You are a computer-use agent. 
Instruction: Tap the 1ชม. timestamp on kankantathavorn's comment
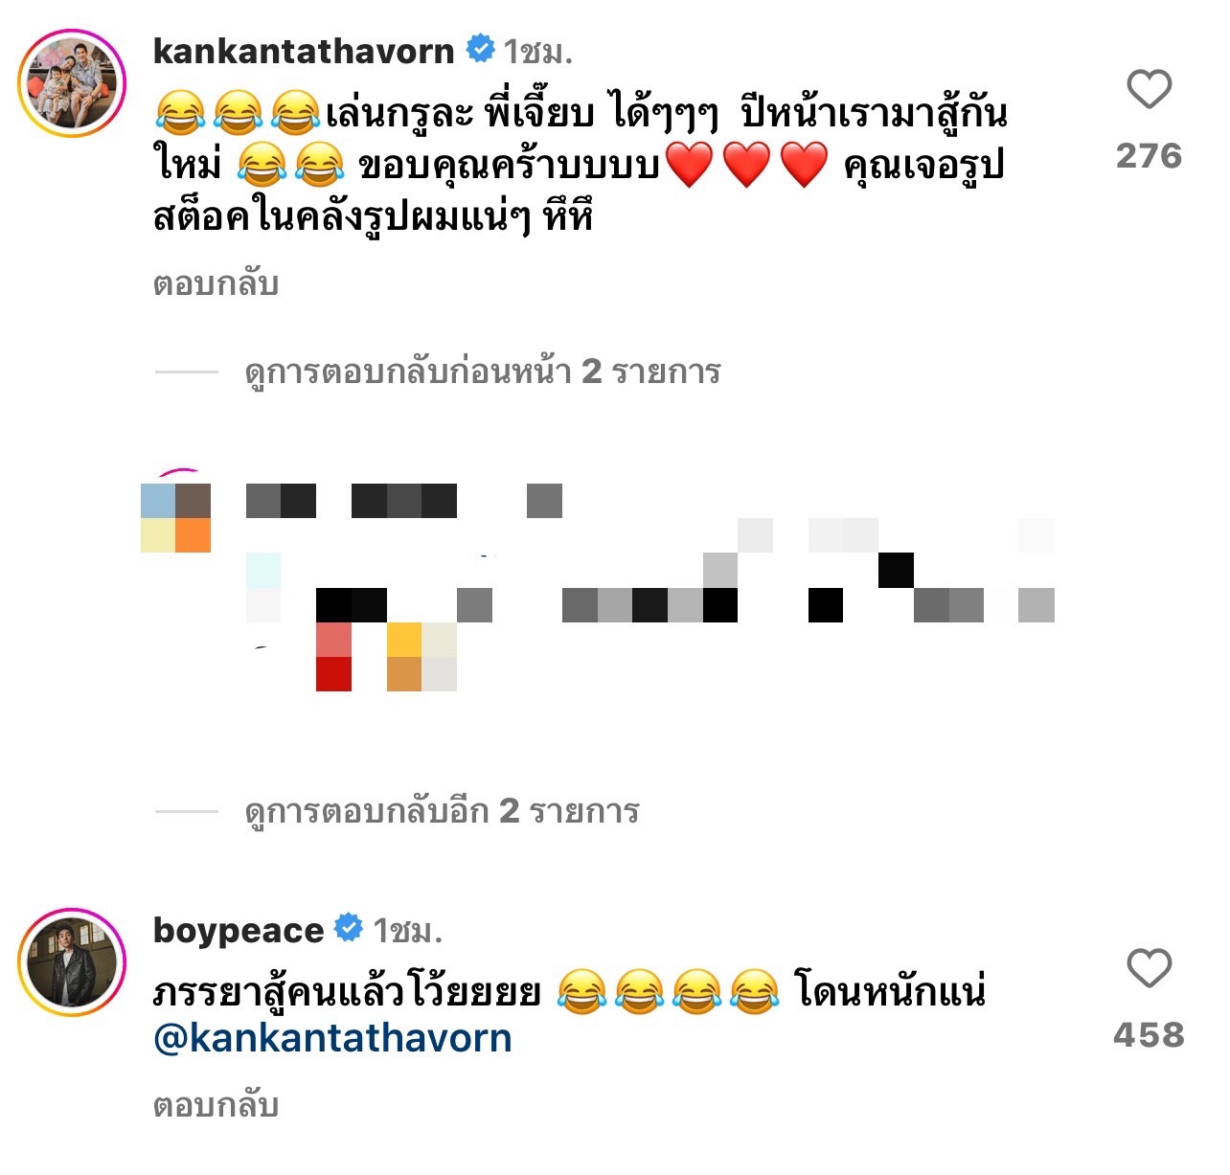(x=538, y=52)
